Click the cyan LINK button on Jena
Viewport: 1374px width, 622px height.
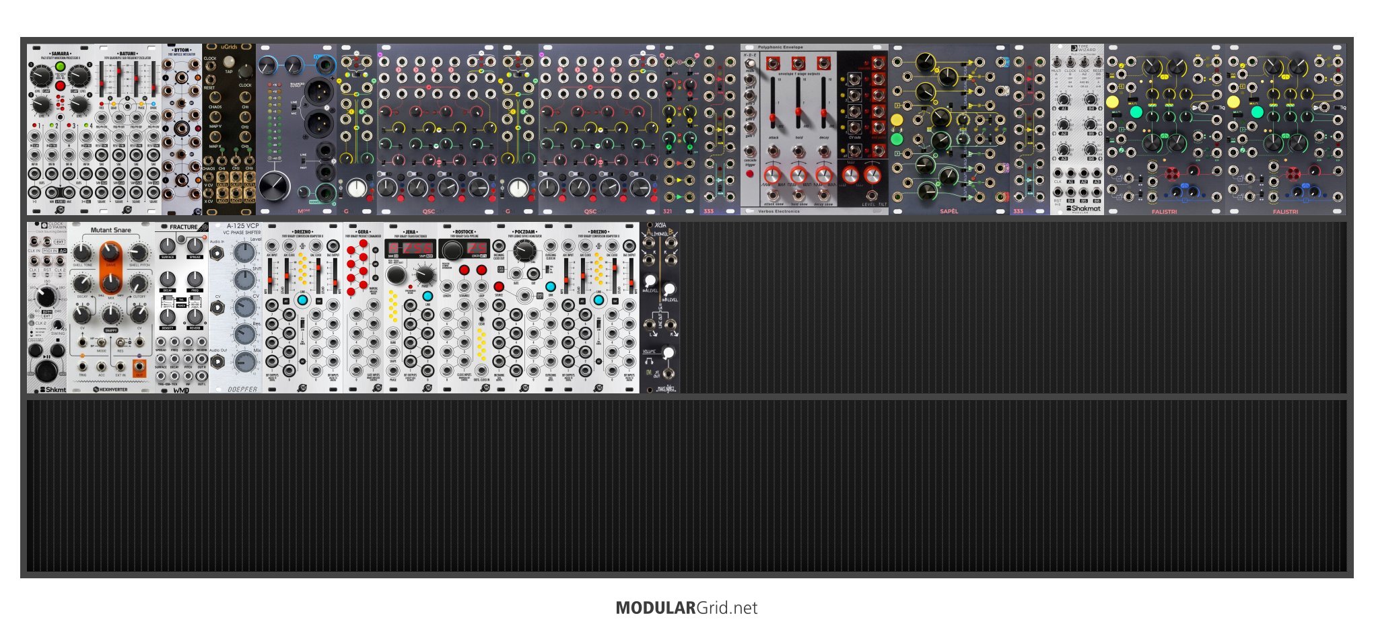(x=427, y=296)
